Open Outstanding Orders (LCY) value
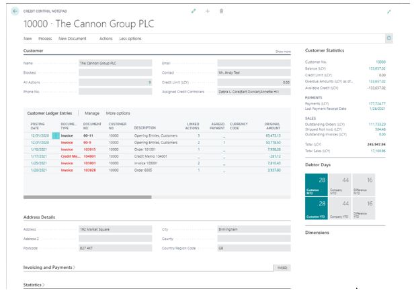 [377, 124]
